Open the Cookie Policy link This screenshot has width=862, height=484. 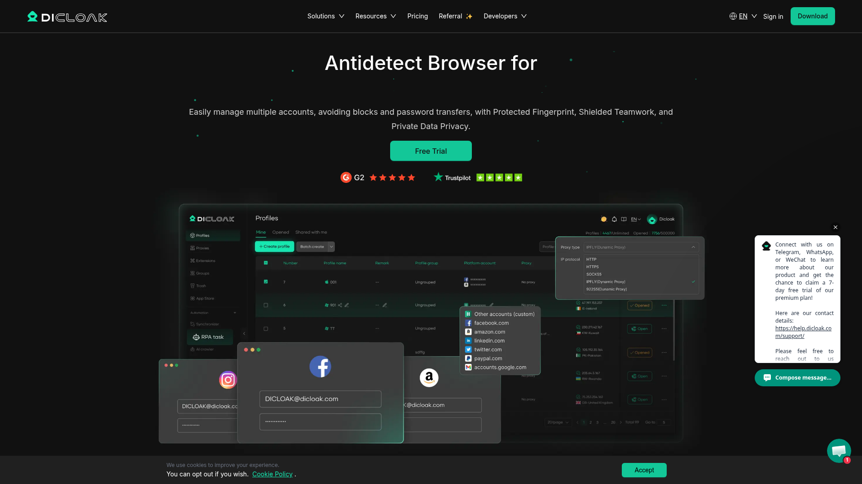272,474
